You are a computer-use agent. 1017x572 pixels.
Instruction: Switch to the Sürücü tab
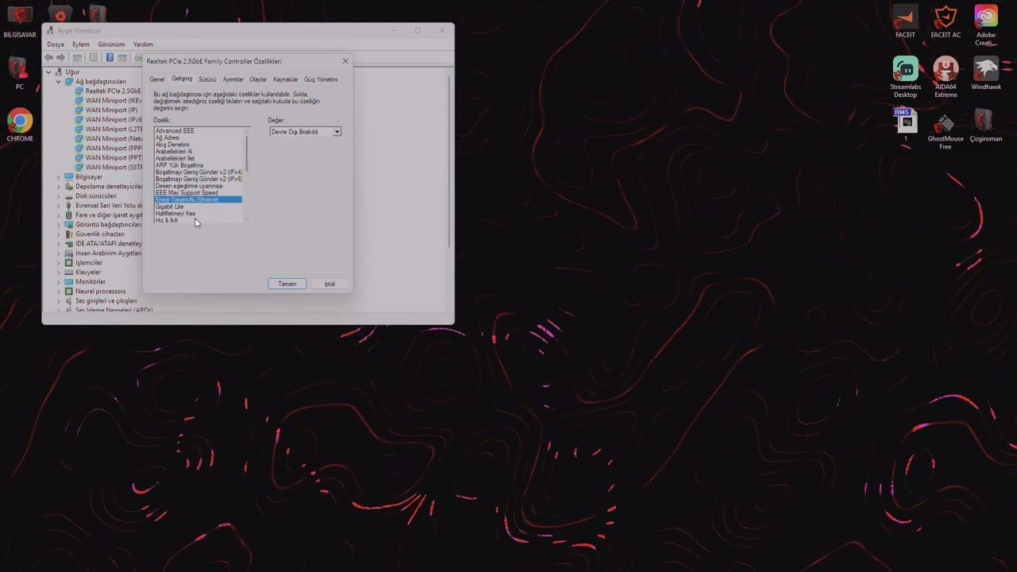pyautogui.click(x=207, y=79)
